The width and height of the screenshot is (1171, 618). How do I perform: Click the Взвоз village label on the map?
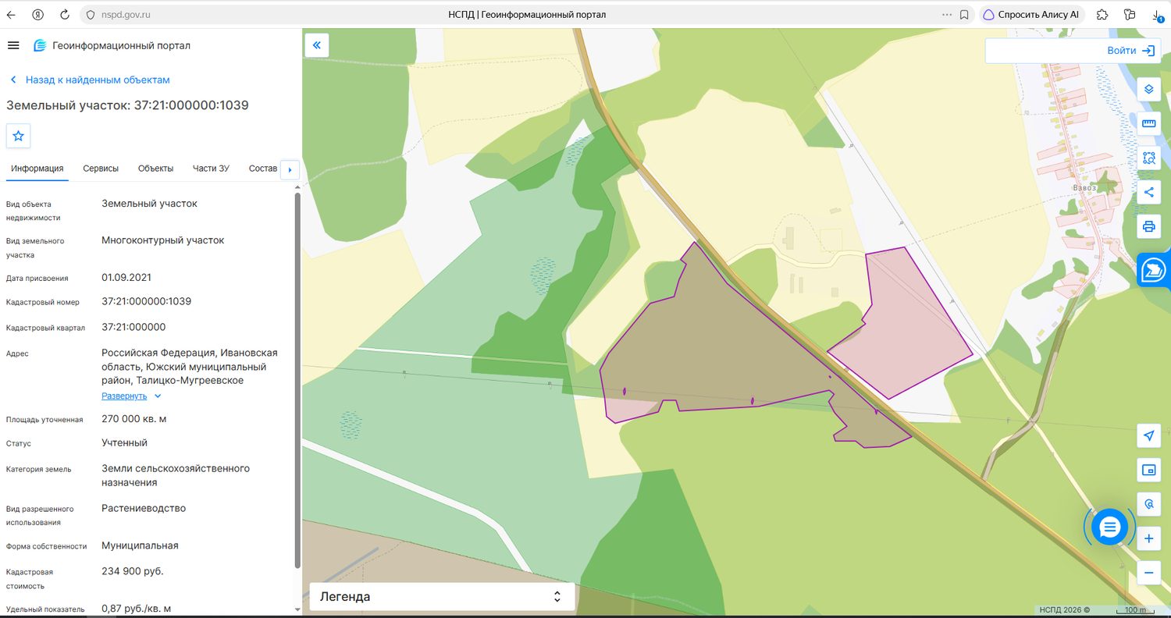click(x=1084, y=188)
